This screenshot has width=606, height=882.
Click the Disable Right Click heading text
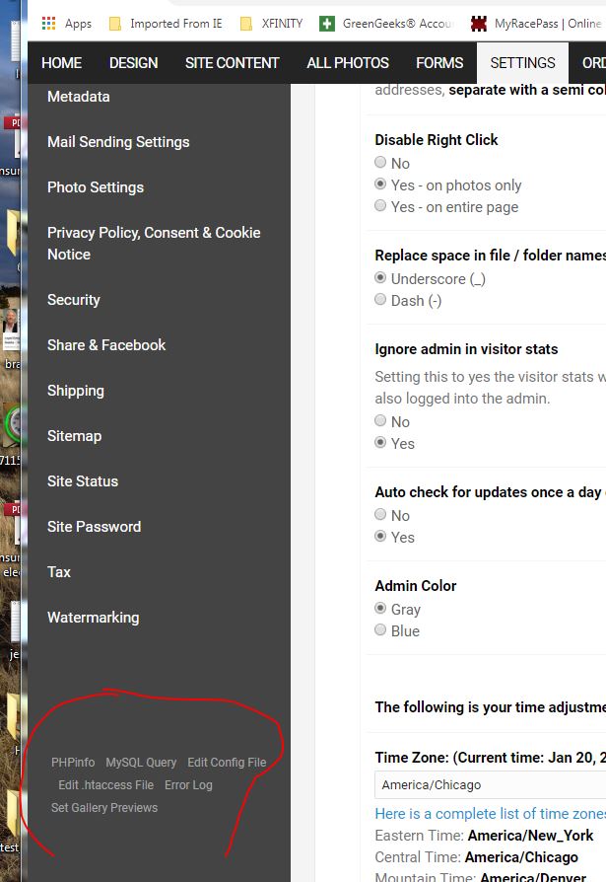437,139
